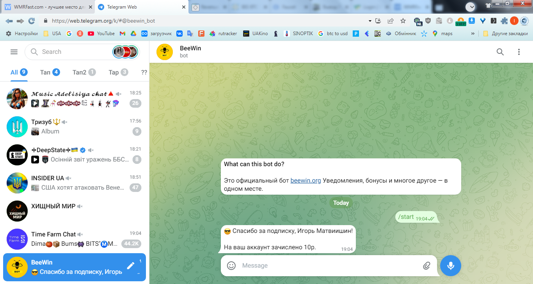Open the SINOPTIK bookmark
This screenshot has width=533, height=284.
[x=298, y=34]
